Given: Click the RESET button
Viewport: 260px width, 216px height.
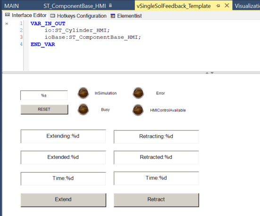Looking at the screenshot, I should click(x=44, y=109).
